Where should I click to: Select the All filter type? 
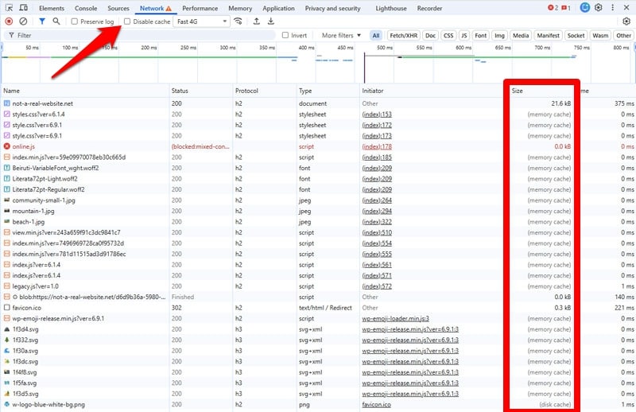coord(376,35)
